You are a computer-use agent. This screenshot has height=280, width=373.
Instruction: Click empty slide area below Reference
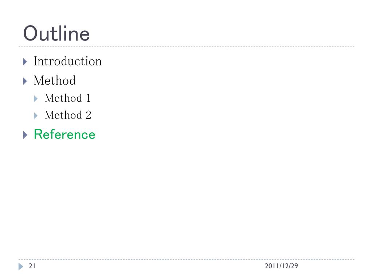[186, 195]
